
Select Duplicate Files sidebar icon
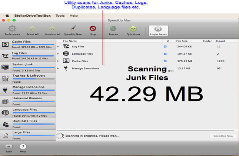(x=6, y=124)
